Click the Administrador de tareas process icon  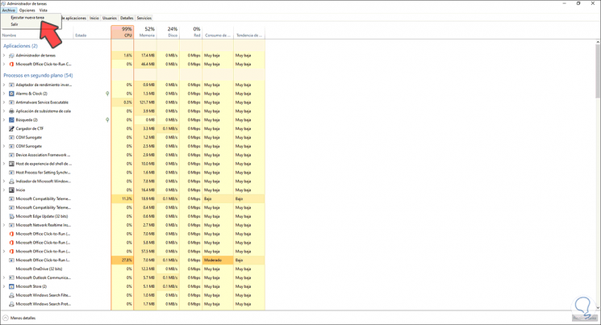(x=11, y=56)
